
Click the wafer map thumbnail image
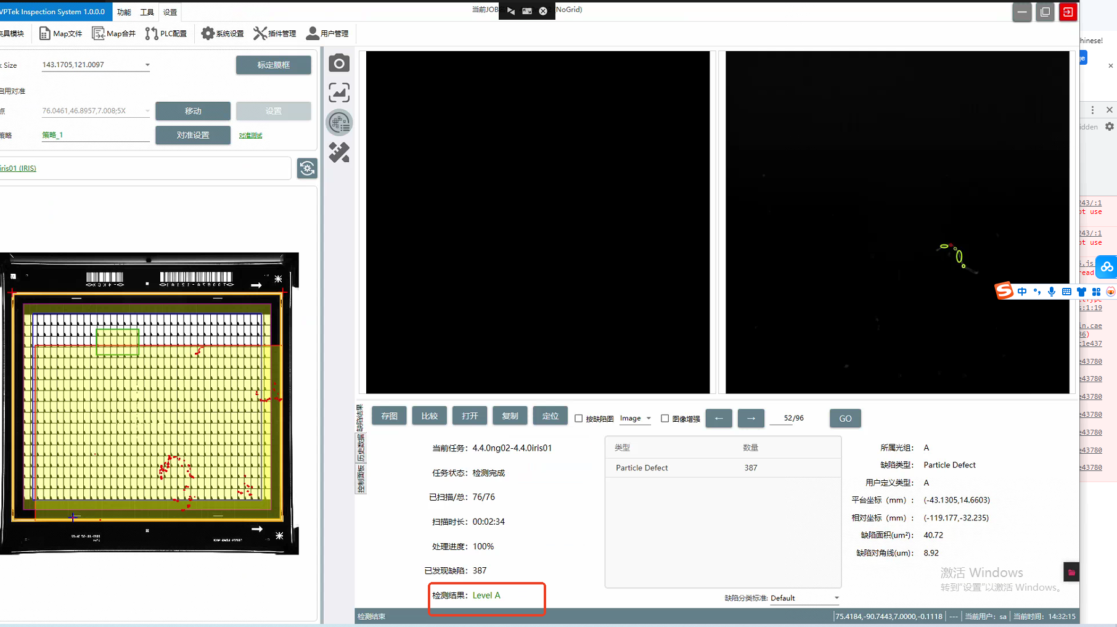point(149,404)
